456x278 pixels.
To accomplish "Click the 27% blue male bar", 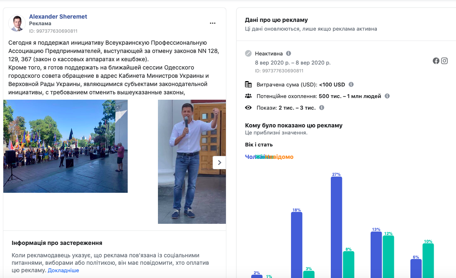I will [336, 227].
